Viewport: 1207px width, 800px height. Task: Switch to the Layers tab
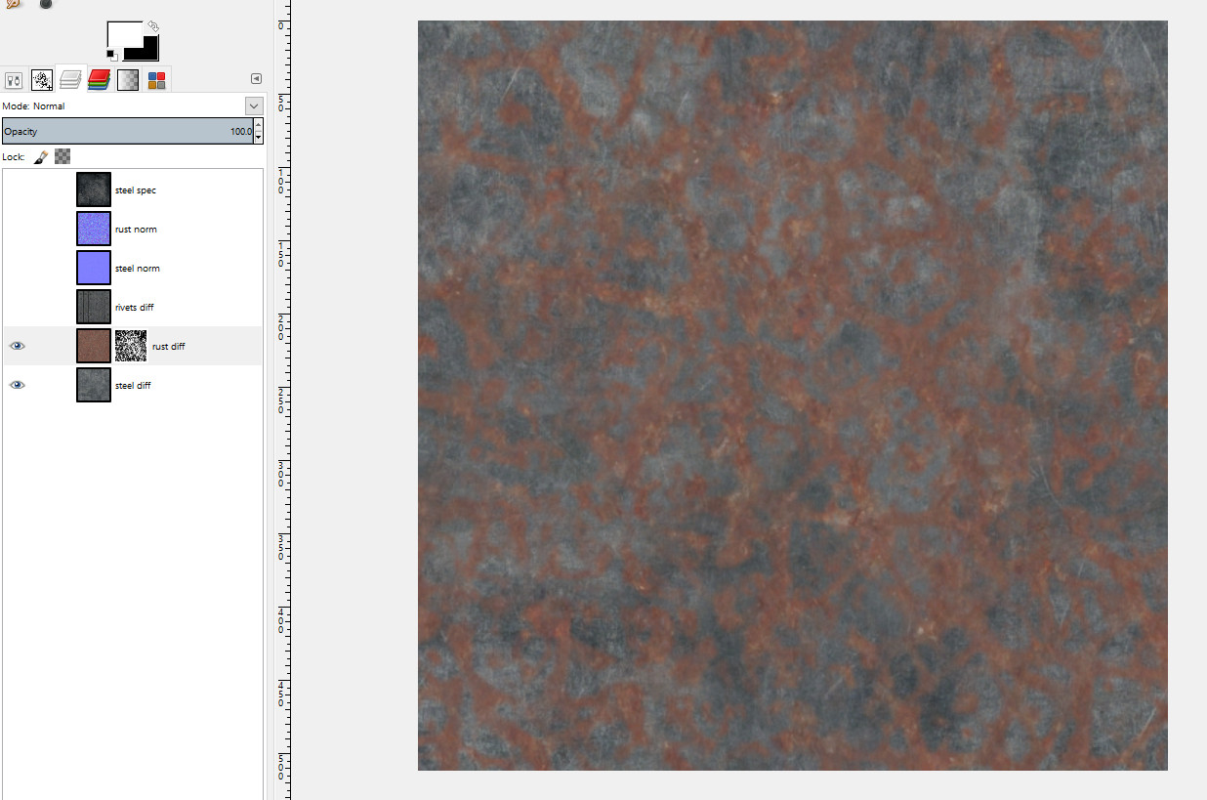pos(70,79)
